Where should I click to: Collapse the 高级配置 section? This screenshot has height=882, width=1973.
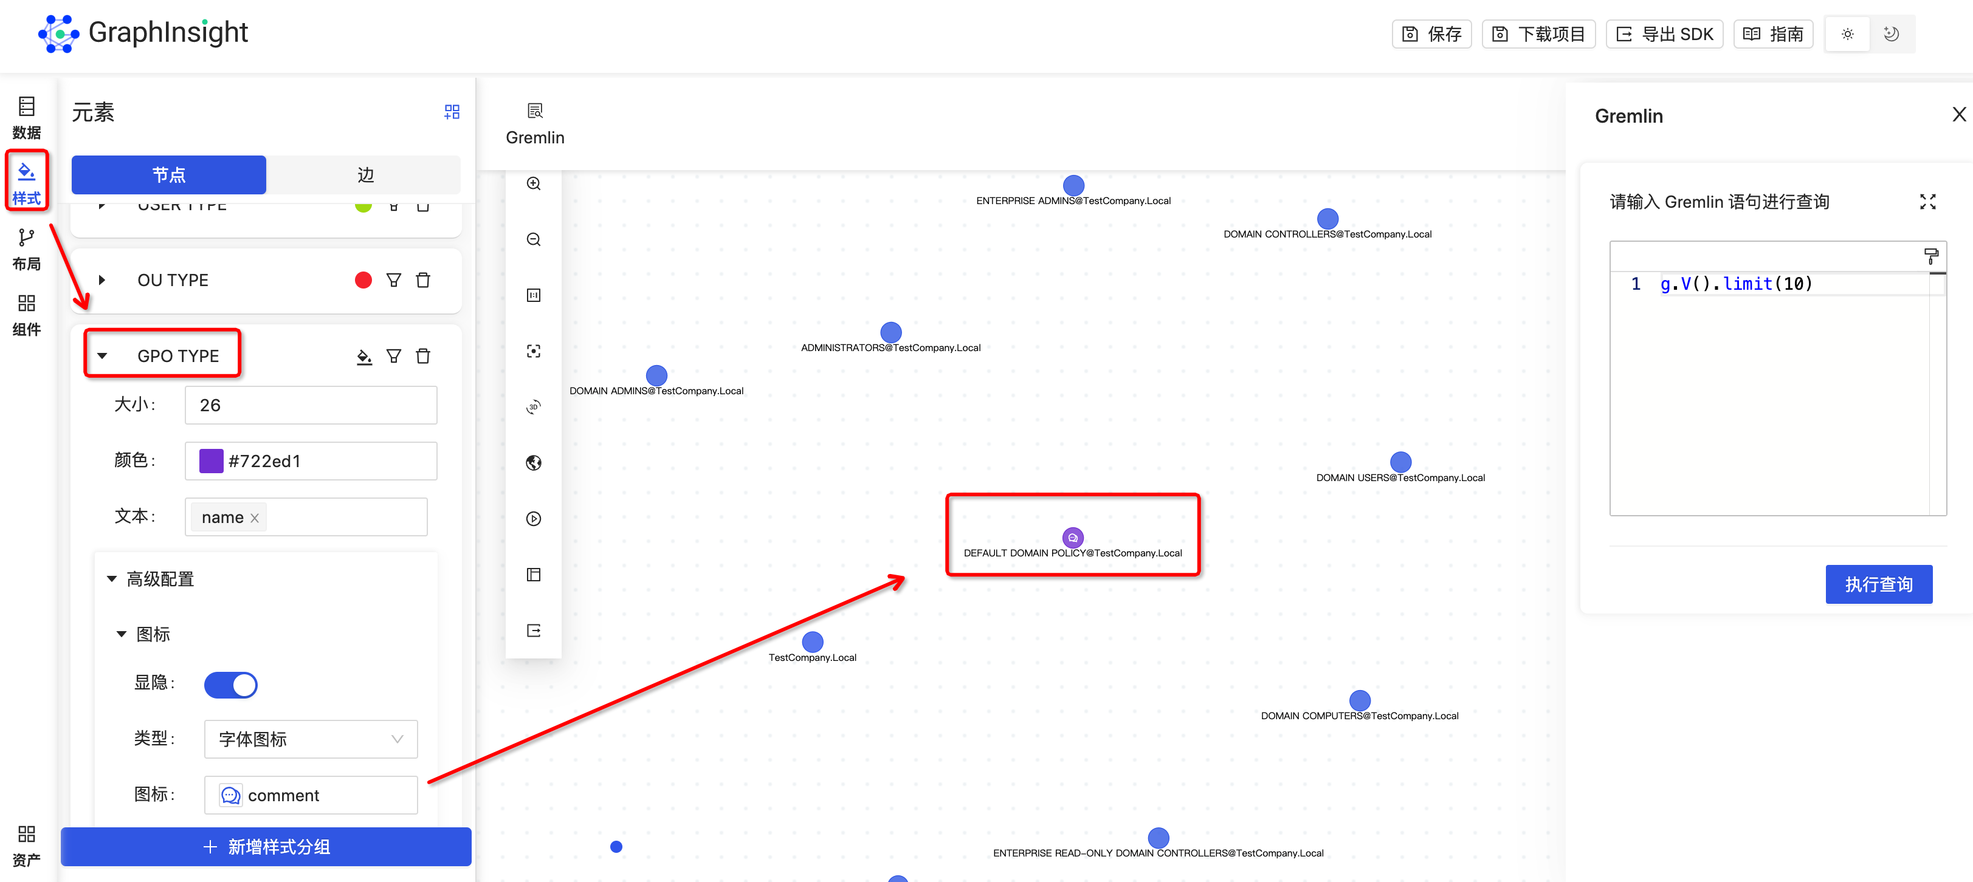coord(112,579)
